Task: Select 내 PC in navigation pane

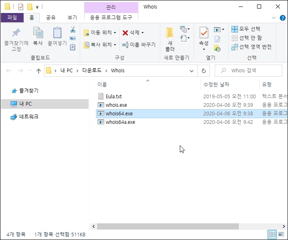Action: pos(45,104)
